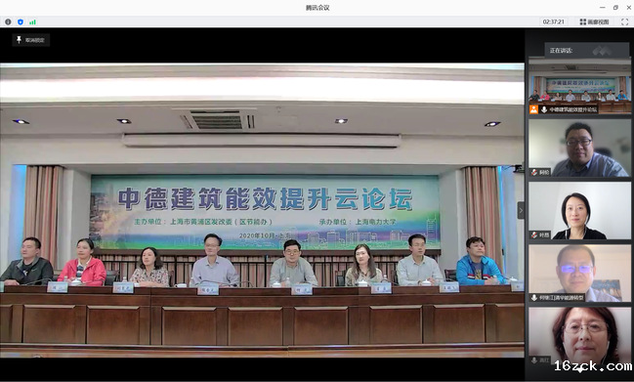This screenshot has height=382, width=634.
Task: Click mic icon on bottom participant tile
Action: (534, 361)
